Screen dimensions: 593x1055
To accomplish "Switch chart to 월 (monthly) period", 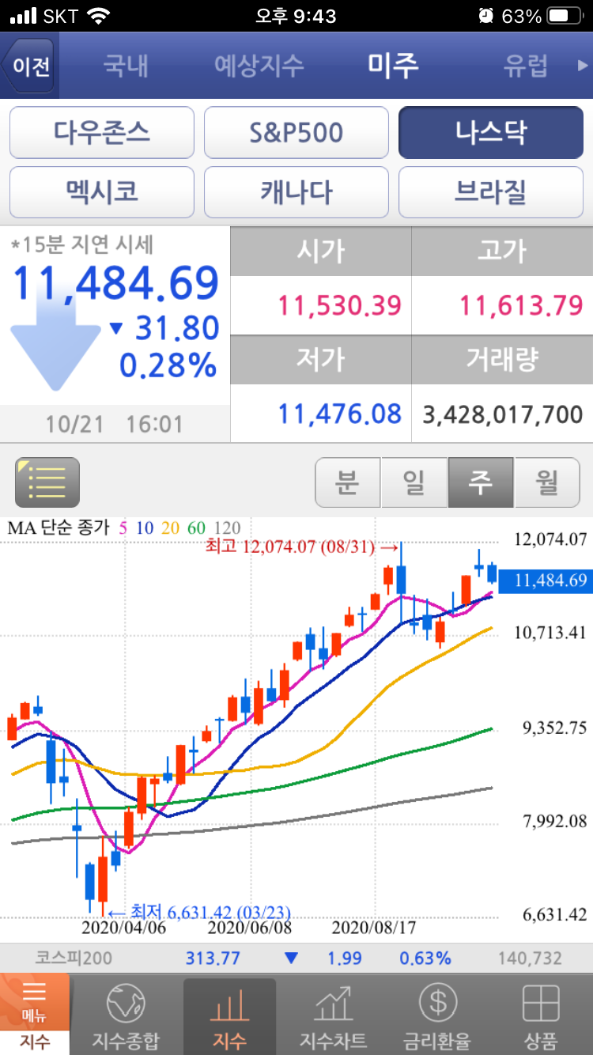I will pyautogui.click(x=547, y=482).
